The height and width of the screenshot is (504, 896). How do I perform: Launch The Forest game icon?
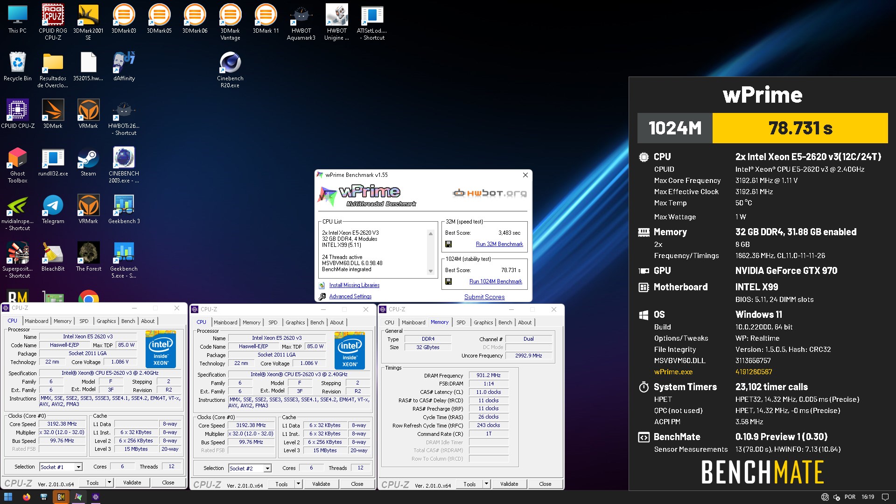[88, 257]
